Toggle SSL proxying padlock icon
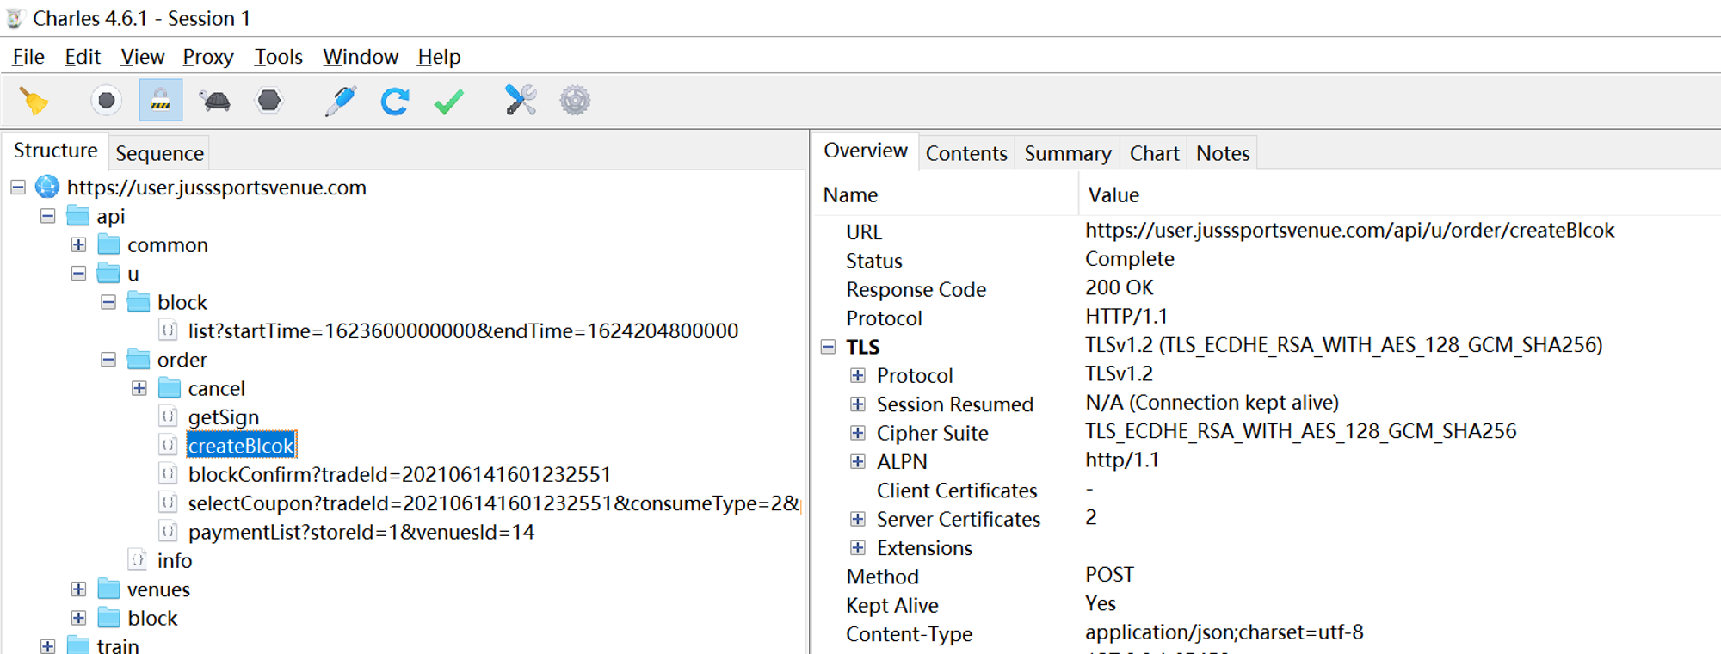1721x654 pixels. pos(161,101)
